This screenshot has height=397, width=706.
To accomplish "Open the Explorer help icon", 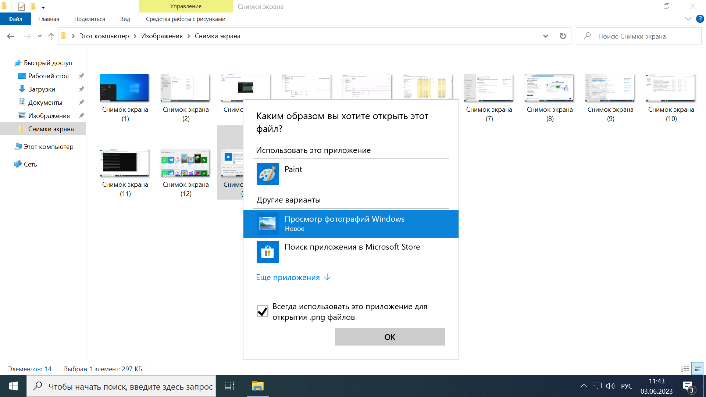I will click(x=700, y=19).
